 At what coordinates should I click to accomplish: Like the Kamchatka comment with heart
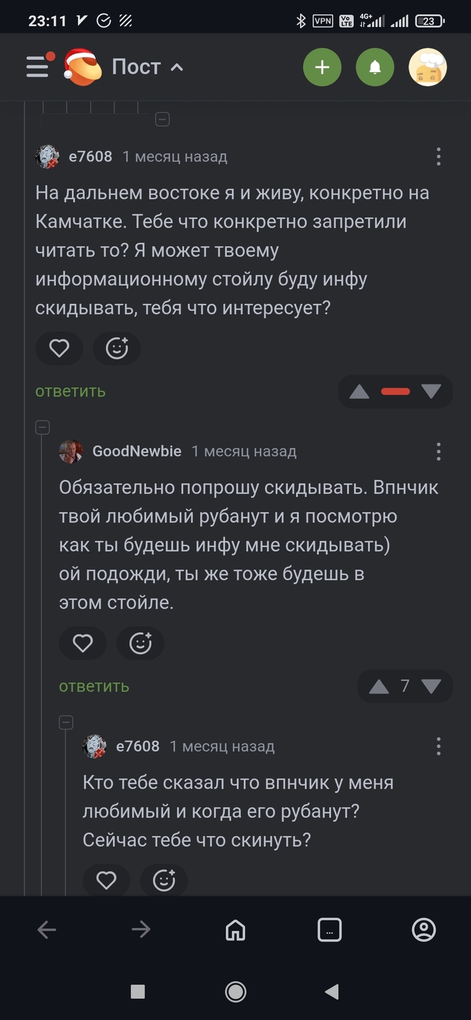click(x=59, y=348)
